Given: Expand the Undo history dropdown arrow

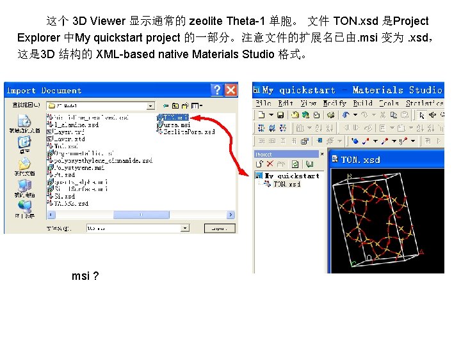Looking at the screenshot, I should pyautogui.click(x=355, y=115).
